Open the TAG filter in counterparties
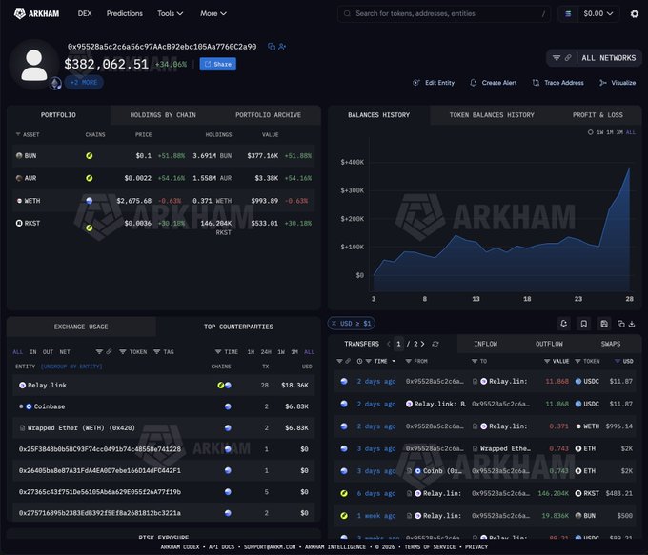 (164, 352)
